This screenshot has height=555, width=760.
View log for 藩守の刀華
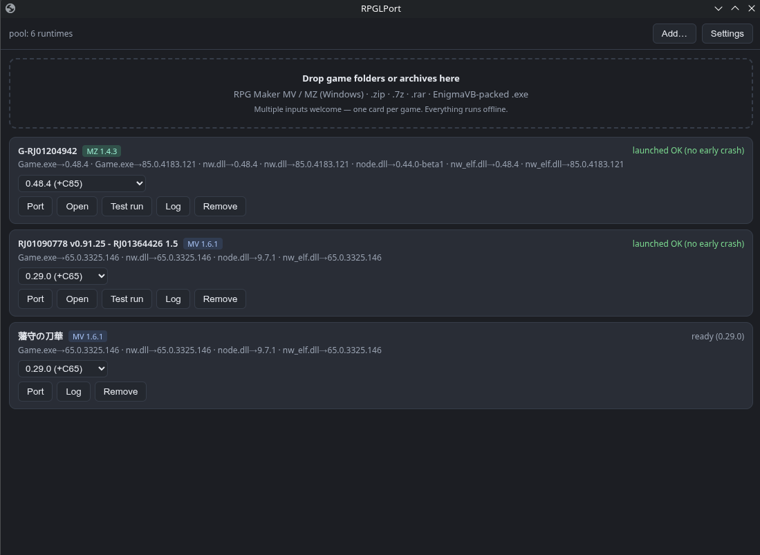point(73,391)
